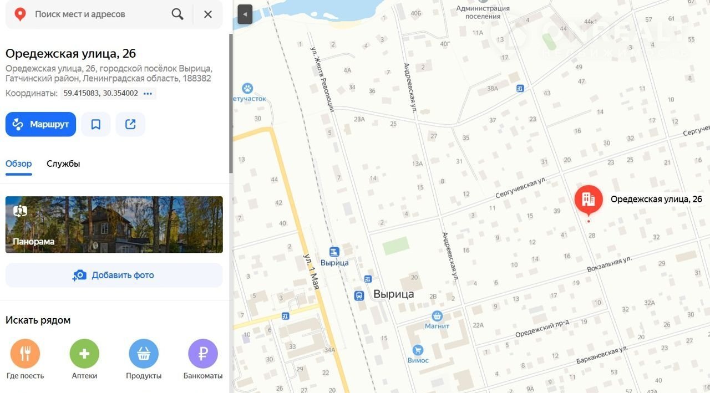Viewport: 710px width, 393px height.
Task: Click the Вырица train station icon
Action: tap(334, 252)
